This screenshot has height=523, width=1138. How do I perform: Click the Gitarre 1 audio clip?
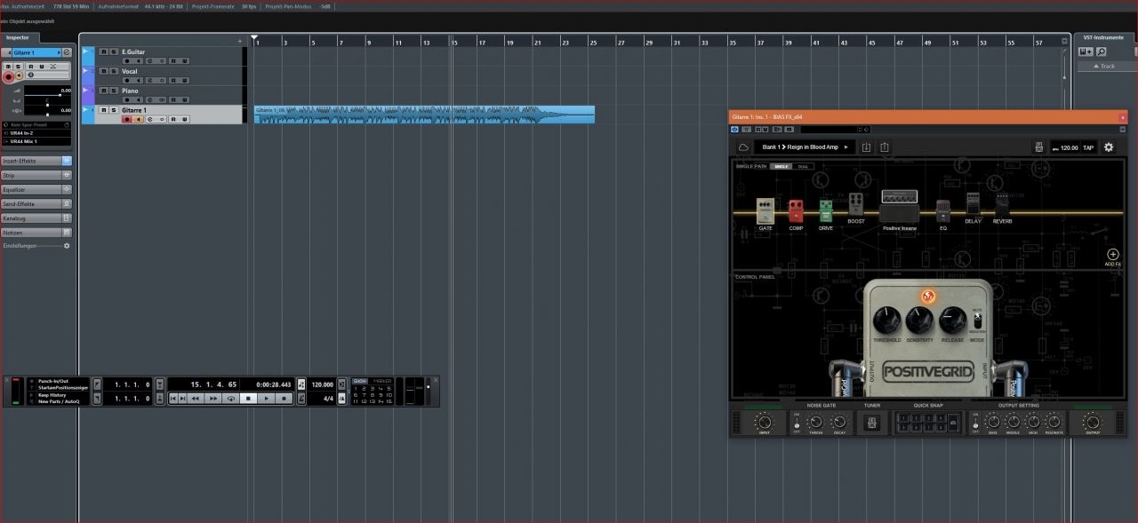[424, 115]
